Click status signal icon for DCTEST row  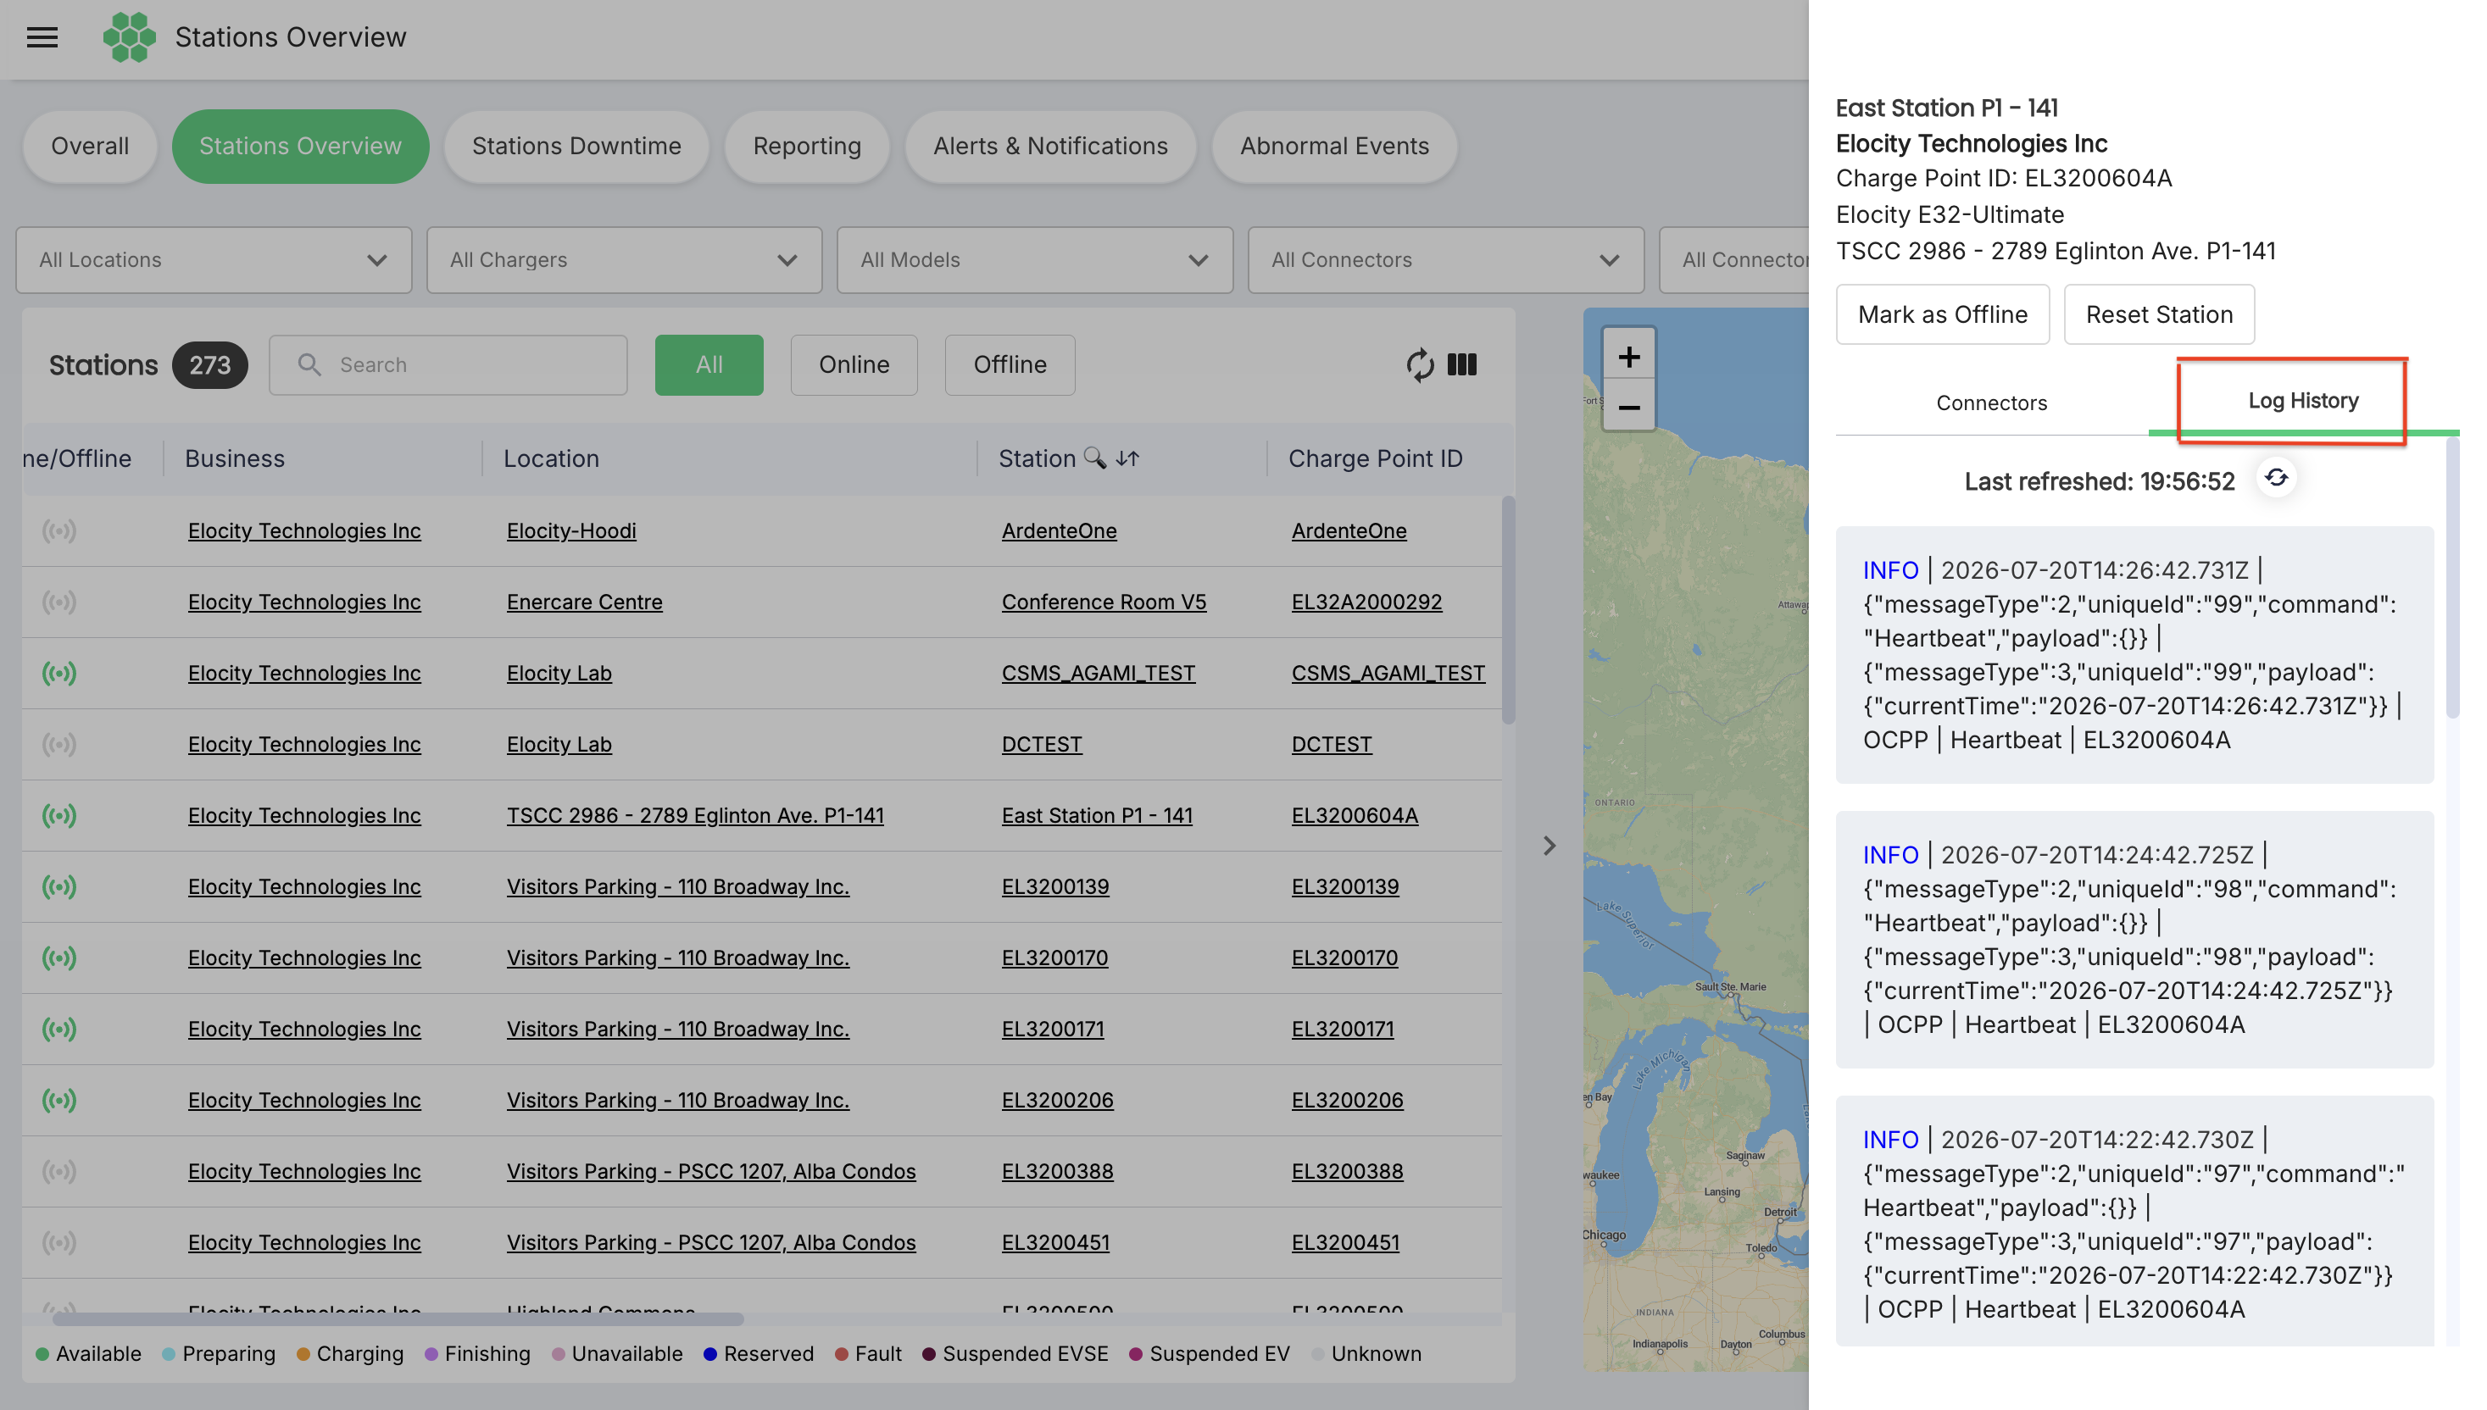(x=59, y=745)
